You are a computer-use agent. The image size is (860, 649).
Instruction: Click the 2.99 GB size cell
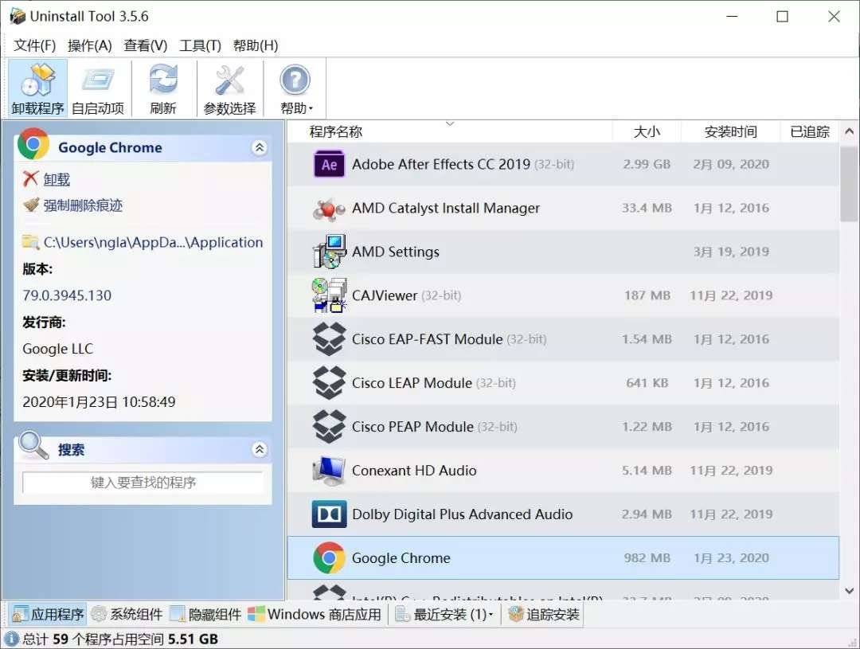pyautogui.click(x=647, y=164)
